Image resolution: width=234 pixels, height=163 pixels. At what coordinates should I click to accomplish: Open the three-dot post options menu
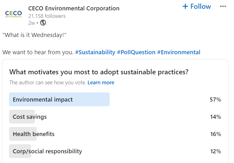pos(223,7)
